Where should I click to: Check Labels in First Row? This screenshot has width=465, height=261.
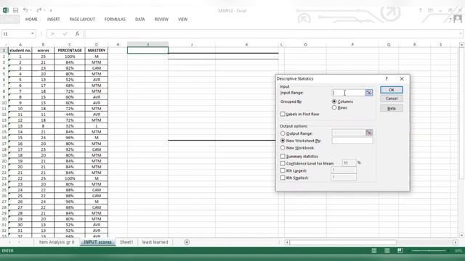click(x=283, y=114)
